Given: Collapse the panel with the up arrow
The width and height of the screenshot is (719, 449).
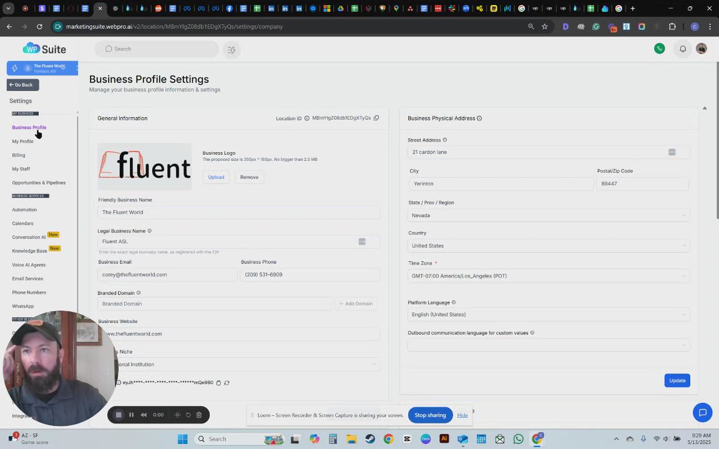Looking at the screenshot, I should pyautogui.click(x=705, y=108).
